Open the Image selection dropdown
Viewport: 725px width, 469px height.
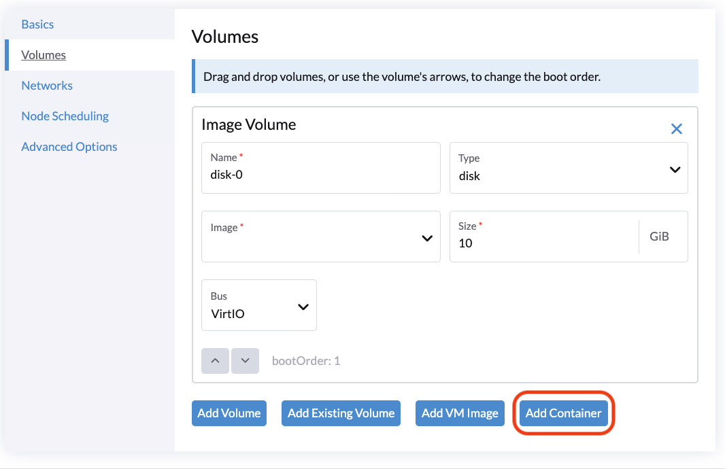(321, 238)
